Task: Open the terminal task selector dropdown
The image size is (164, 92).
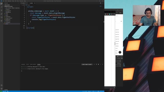Action: [x=87, y=64]
